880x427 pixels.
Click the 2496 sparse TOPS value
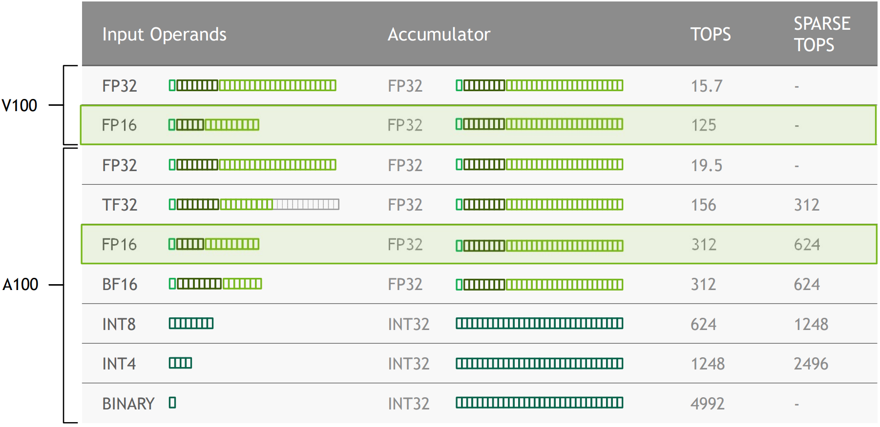point(811,364)
